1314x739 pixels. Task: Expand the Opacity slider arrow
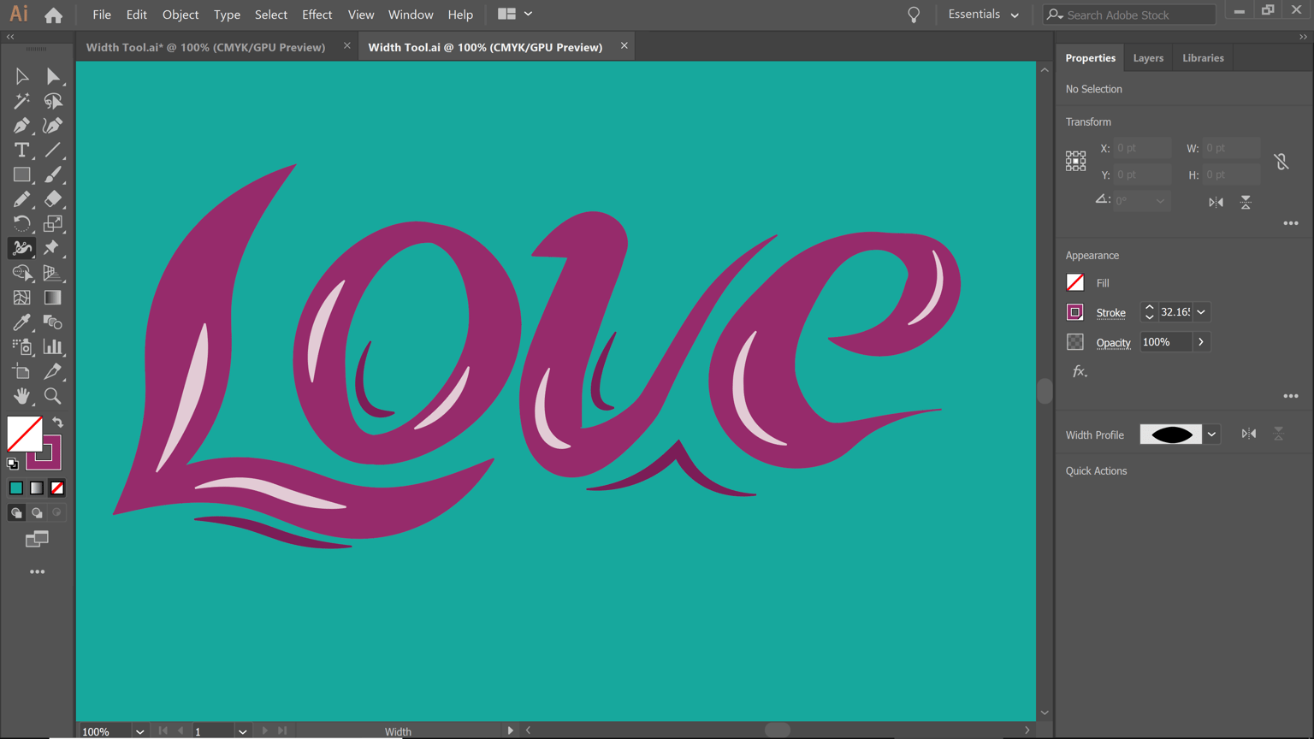point(1201,342)
